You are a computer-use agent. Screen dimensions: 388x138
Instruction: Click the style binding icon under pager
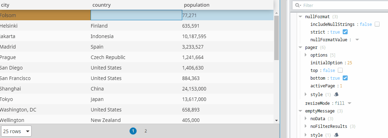point(336,94)
